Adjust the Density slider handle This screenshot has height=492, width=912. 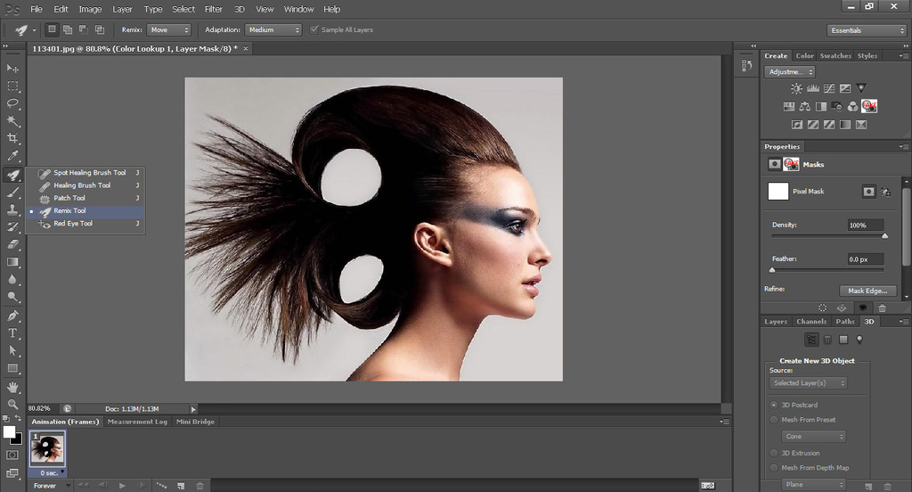884,236
